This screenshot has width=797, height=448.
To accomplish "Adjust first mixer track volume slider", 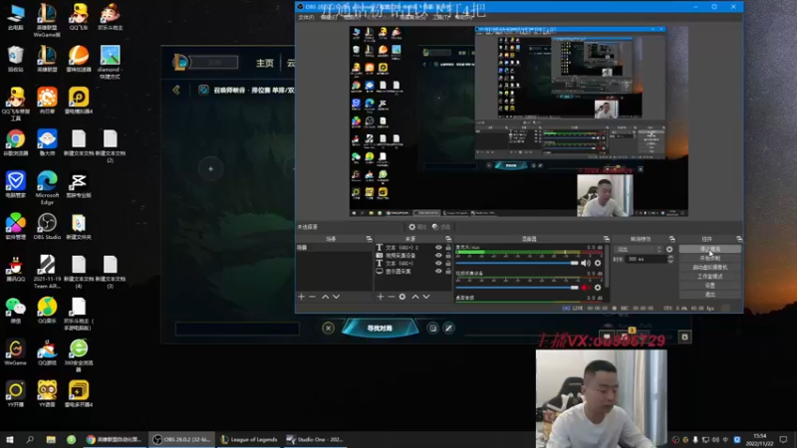I will tap(517, 263).
